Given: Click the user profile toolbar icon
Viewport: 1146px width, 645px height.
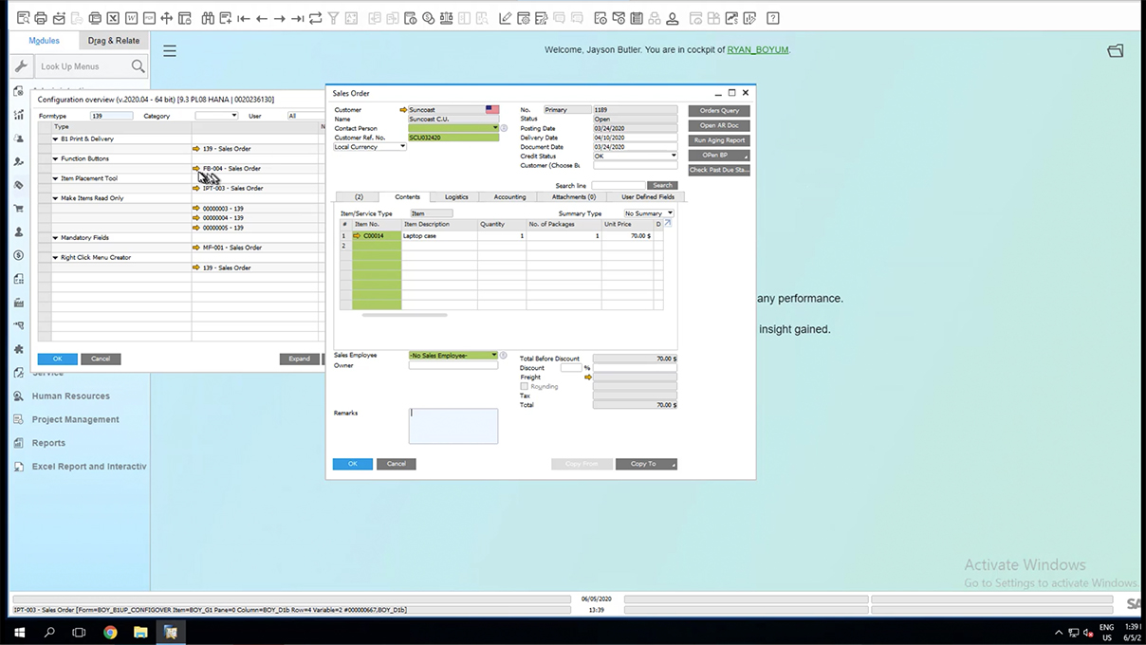Looking at the screenshot, I should [x=673, y=18].
